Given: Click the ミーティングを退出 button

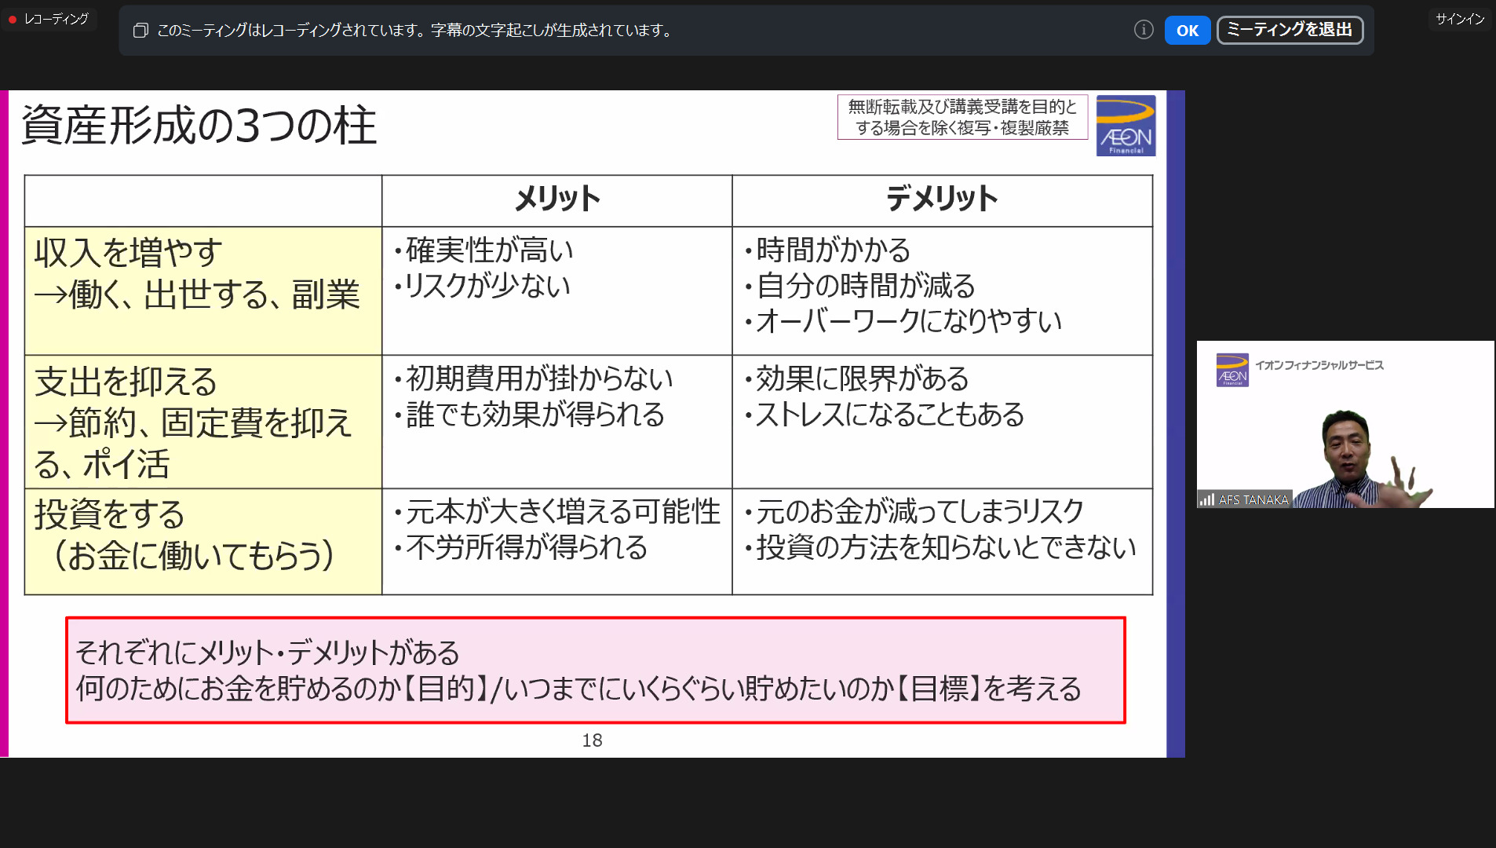Looking at the screenshot, I should 1289,30.
